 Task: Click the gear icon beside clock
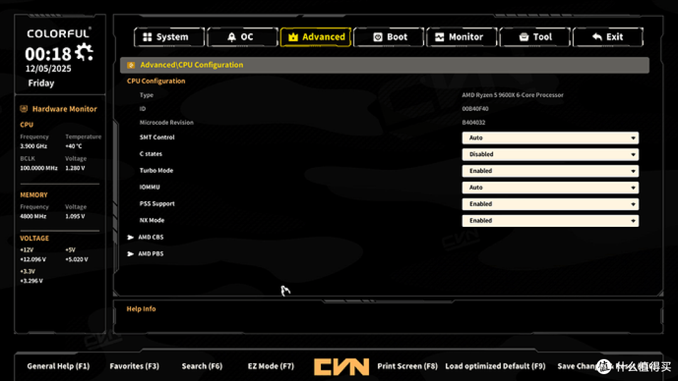point(84,52)
